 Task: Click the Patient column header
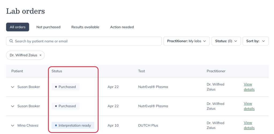pyautogui.click(x=17, y=71)
